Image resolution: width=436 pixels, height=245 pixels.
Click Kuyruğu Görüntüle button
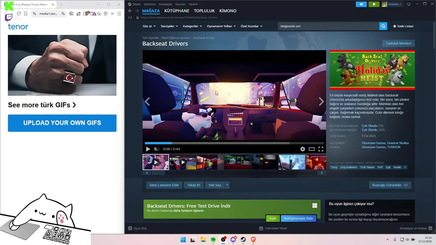pyautogui.click(x=390, y=185)
